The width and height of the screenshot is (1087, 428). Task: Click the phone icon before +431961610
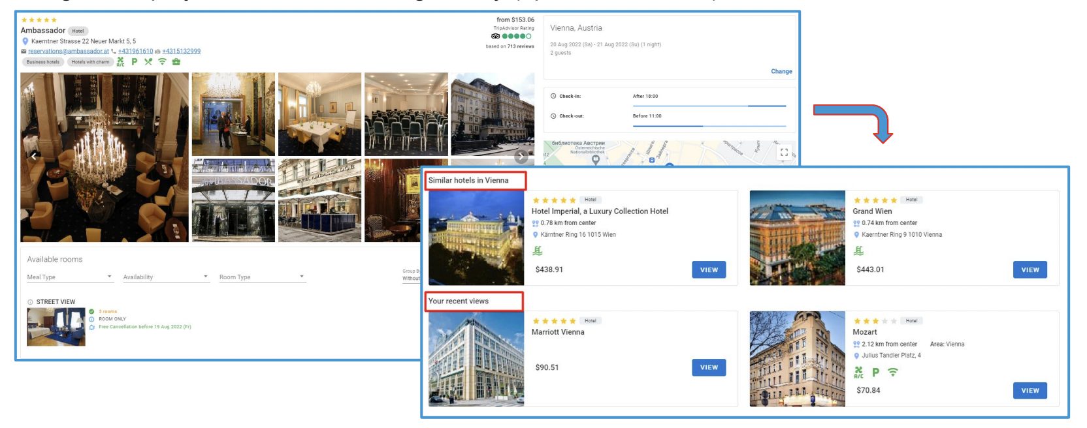[x=114, y=52]
